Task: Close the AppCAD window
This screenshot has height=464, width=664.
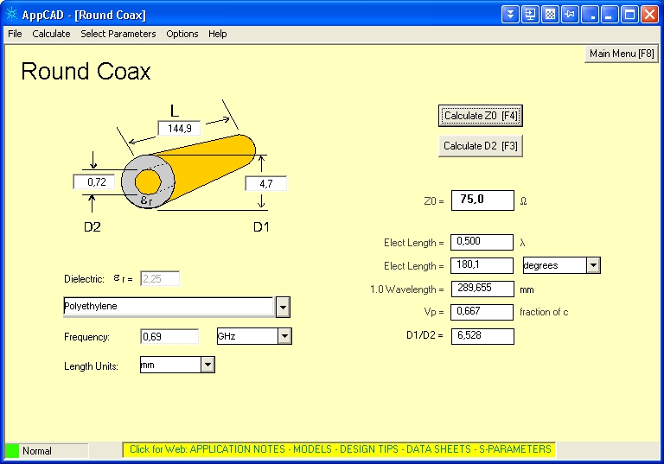Action: tap(649, 15)
